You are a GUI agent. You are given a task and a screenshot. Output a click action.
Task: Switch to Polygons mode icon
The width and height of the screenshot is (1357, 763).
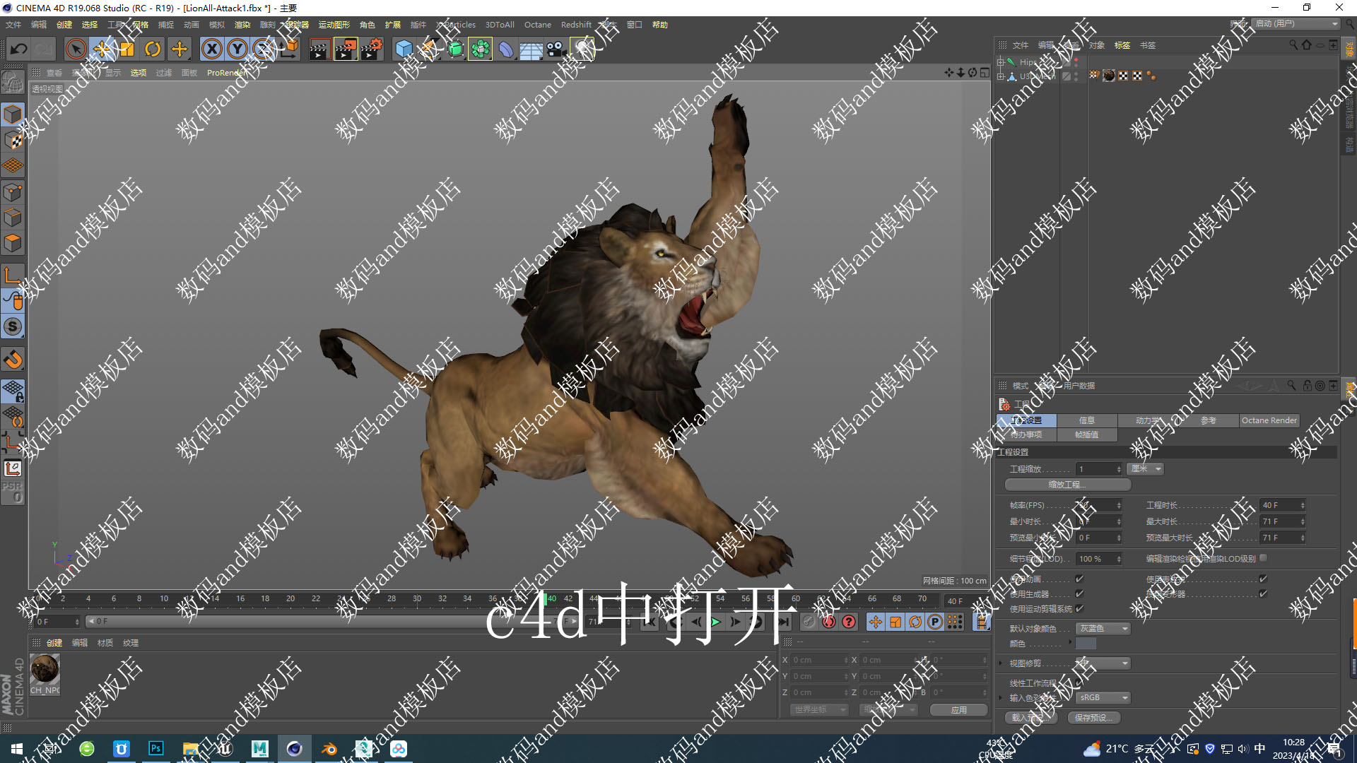[x=13, y=243]
